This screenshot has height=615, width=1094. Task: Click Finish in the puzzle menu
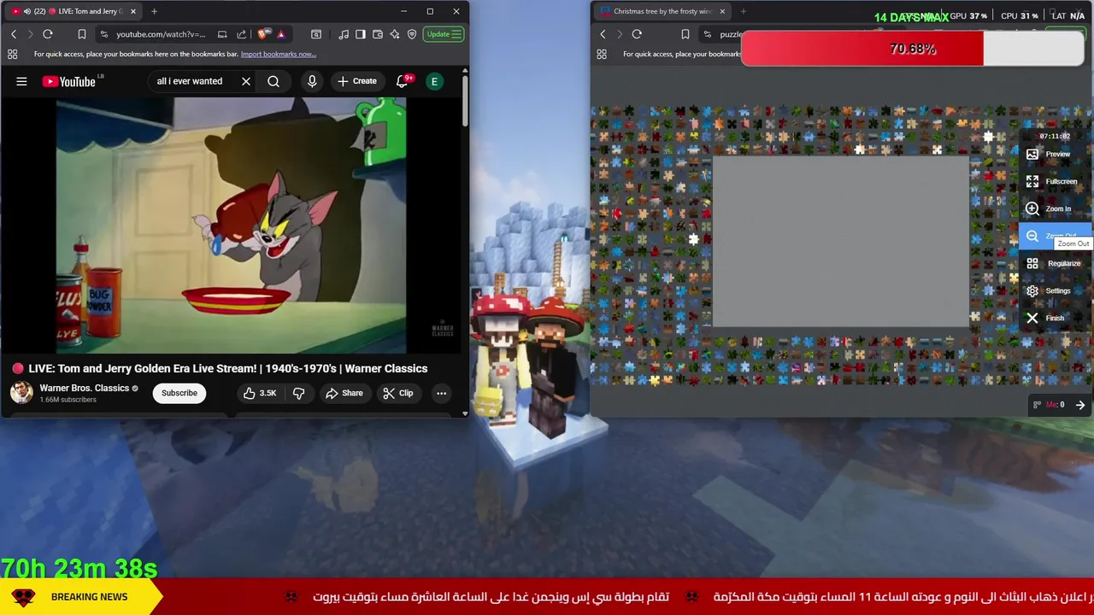tap(1055, 318)
